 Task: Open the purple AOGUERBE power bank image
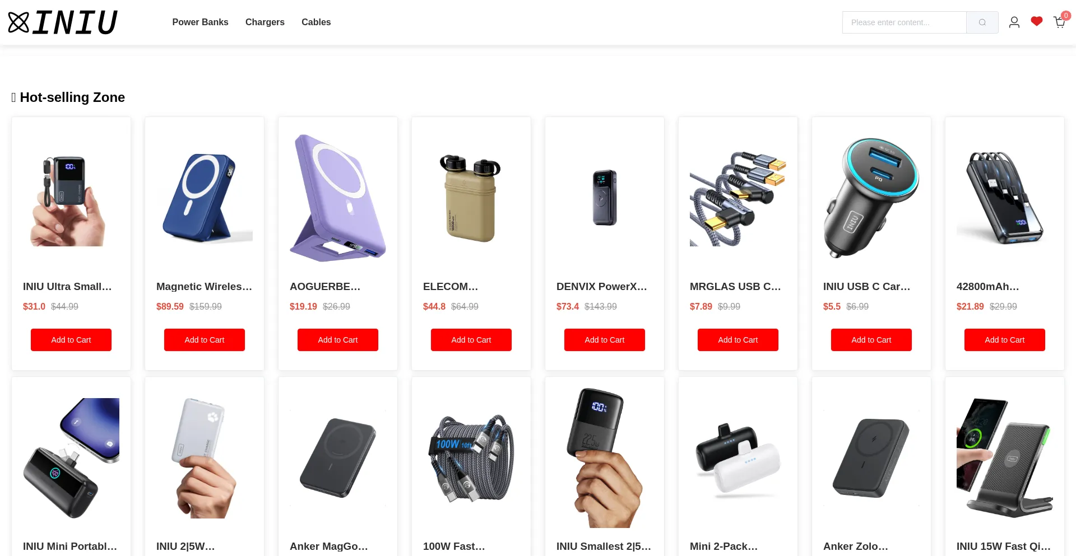click(338, 198)
